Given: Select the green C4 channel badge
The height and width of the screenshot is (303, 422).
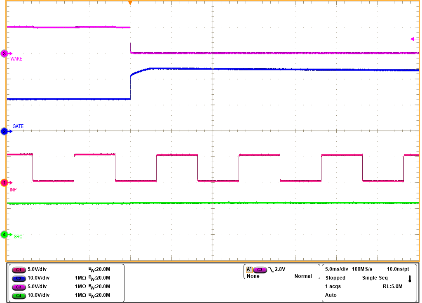Looking at the screenshot, I should [x=19, y=295].
